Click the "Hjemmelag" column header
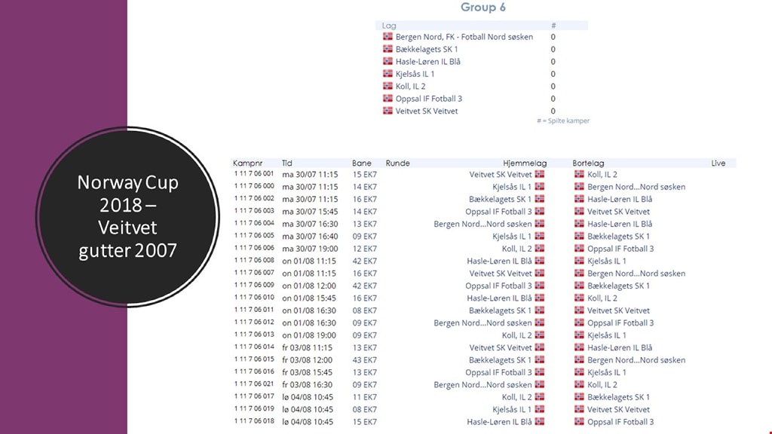 pos(525,163)
